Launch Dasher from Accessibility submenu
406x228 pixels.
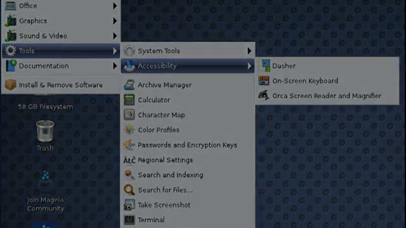click(x=327, y=66)
